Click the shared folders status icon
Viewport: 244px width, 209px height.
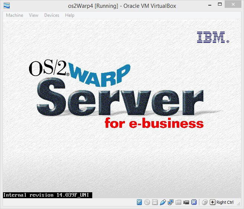pyautogui.click(x=178, y=202)
